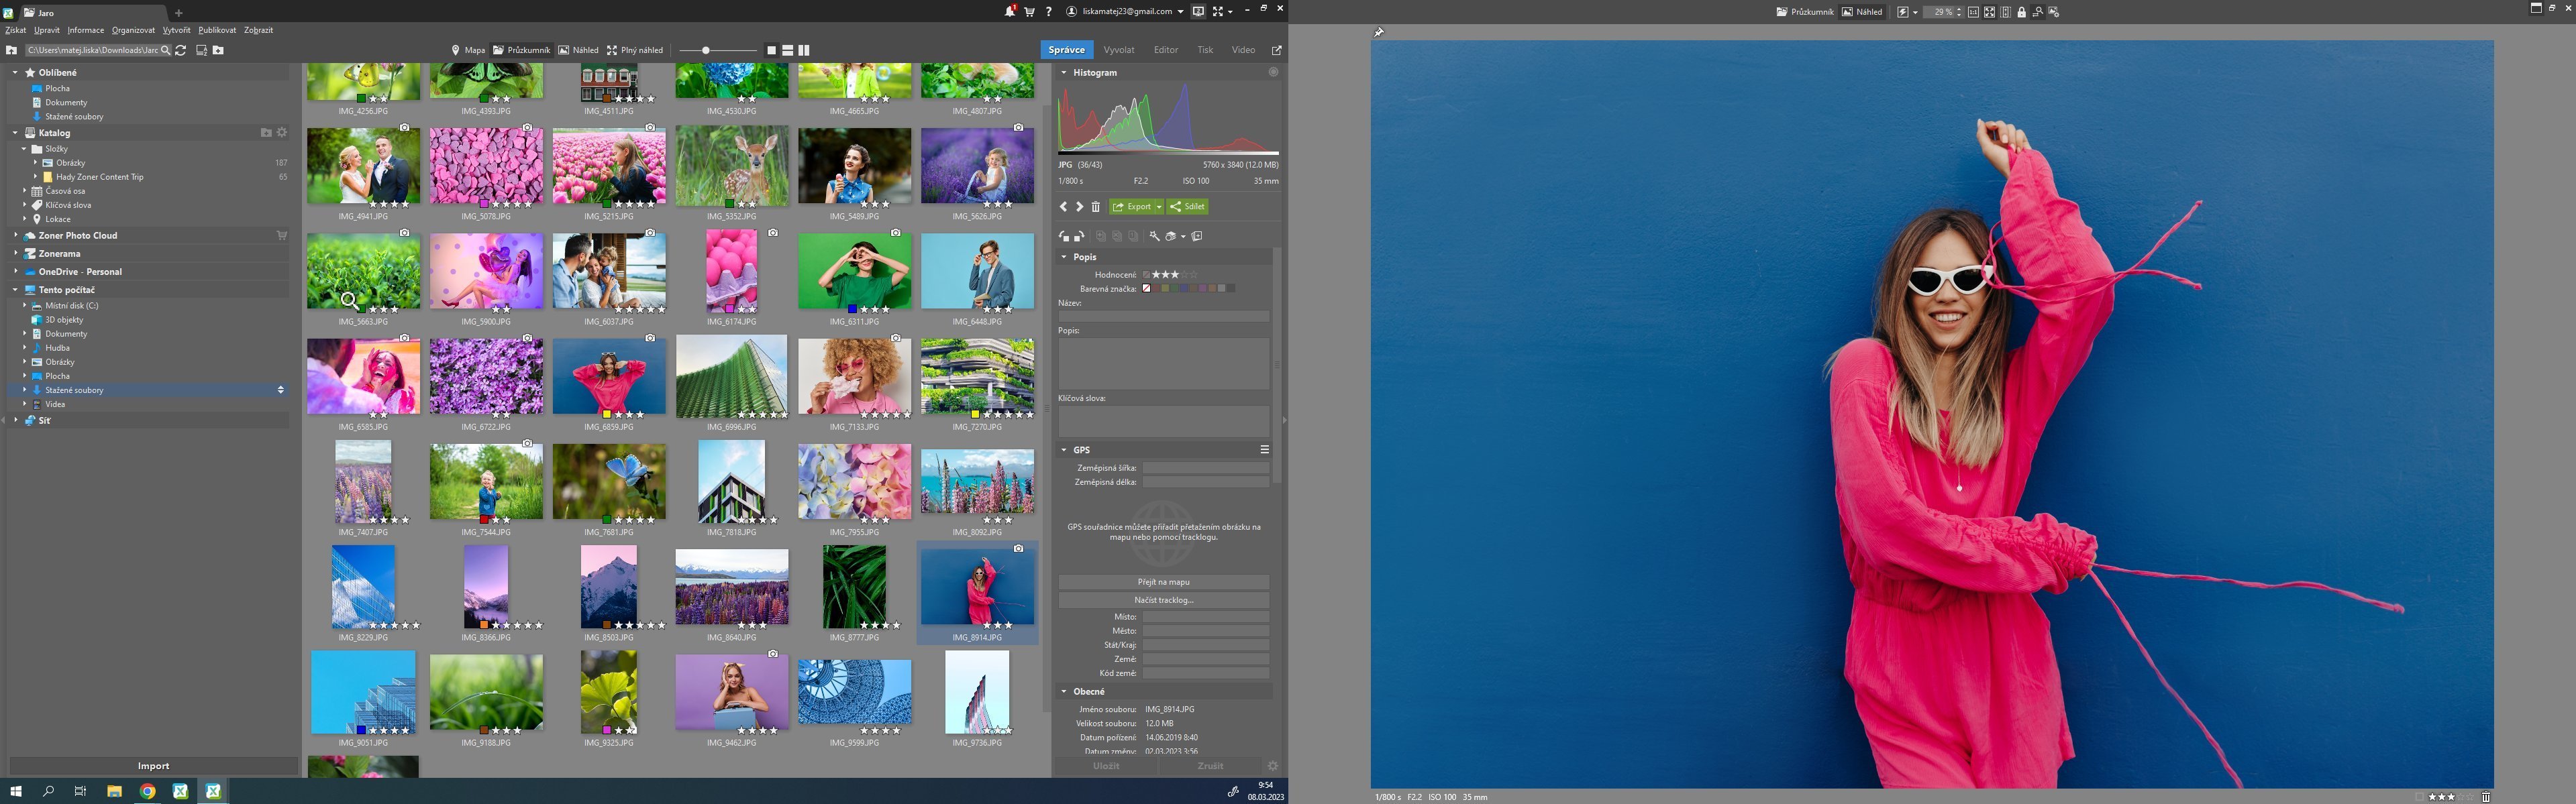Open the Export dropdown arrow

pyautogui.click(x=1159, y=207)
